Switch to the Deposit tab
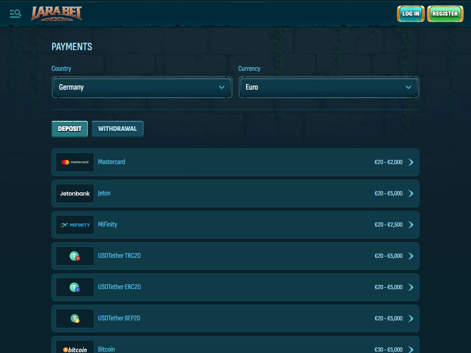471x353 pixels. click(x=69, y=129)
